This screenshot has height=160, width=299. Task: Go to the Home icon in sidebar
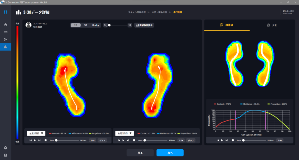[x=5, y=24]
